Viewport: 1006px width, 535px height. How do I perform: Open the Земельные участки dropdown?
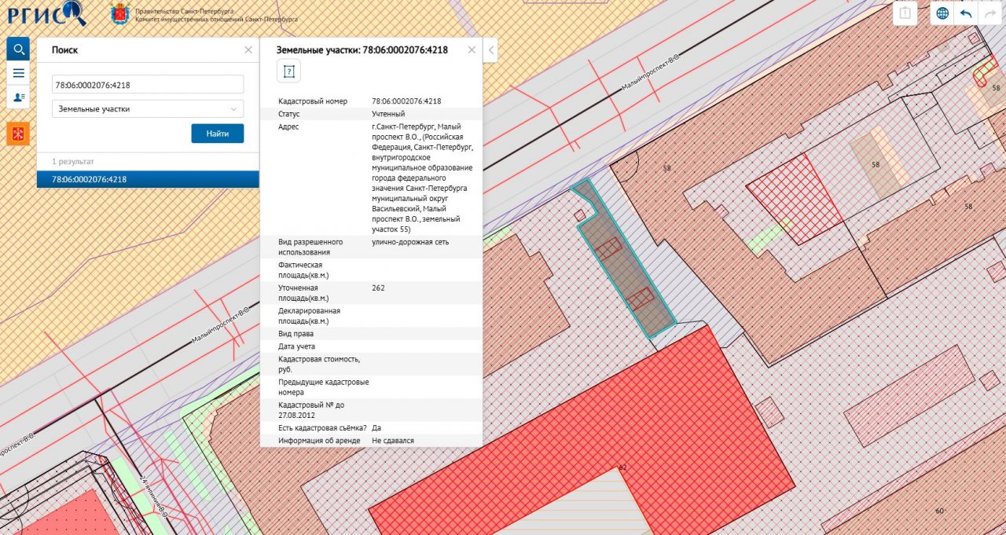pyautogui.click(x=148, y=109)
